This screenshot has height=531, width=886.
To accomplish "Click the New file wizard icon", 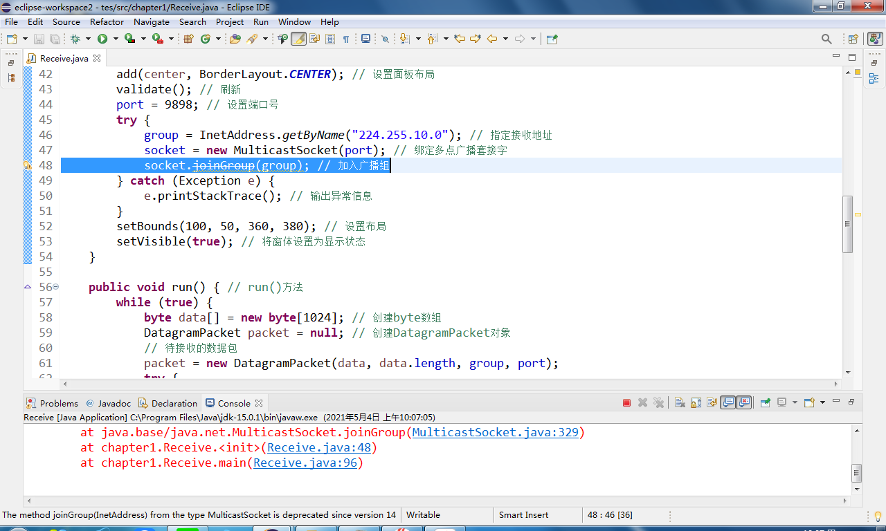I will [x=11, y=39].
